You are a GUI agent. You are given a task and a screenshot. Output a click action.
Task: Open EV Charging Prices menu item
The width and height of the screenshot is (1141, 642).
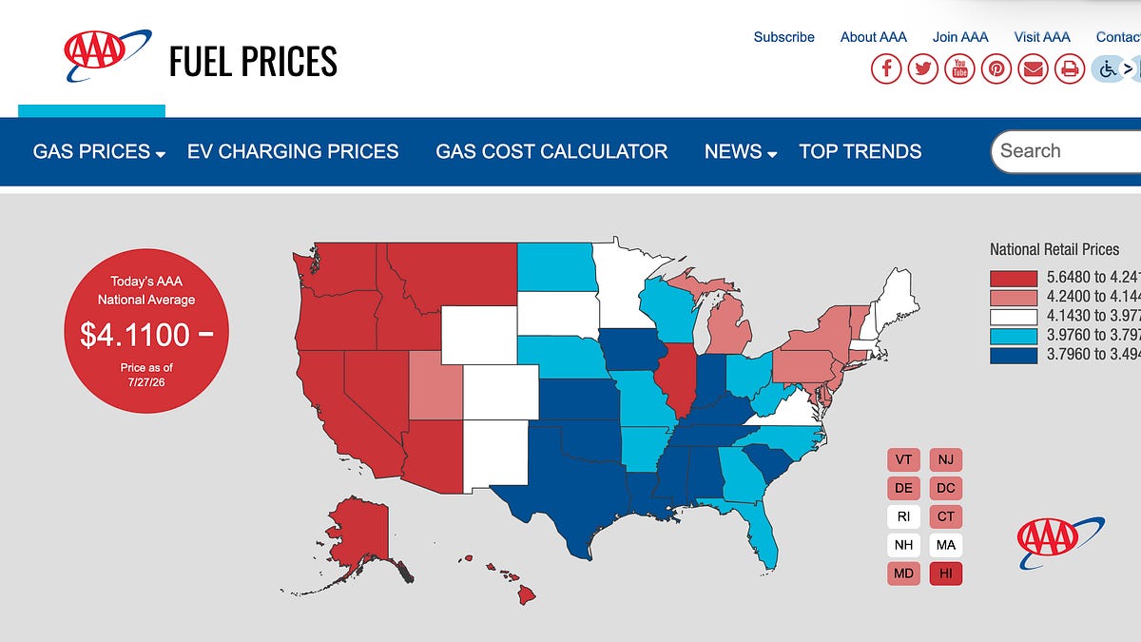tap(293, 151)
